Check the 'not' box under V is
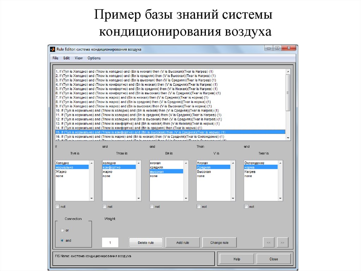The width and height of the screenshot is (361, 271). coord(199,207)
